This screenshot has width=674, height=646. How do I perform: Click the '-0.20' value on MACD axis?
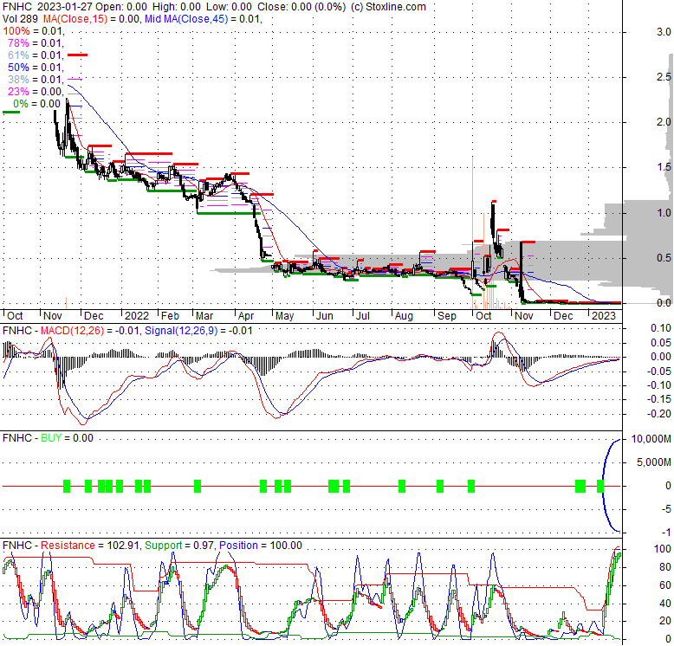(659, 414)
